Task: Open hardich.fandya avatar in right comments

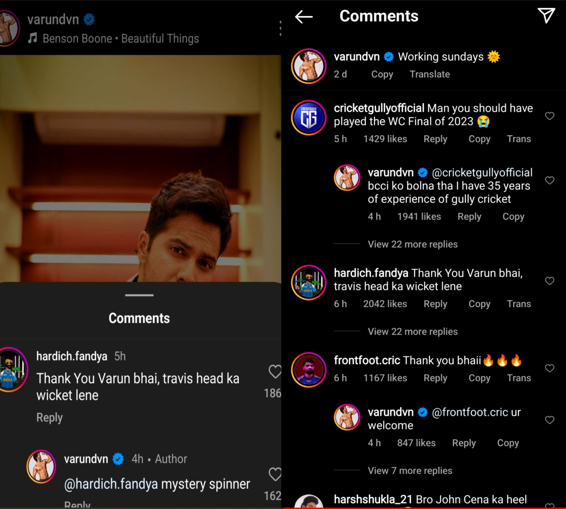Action: click(309, 282)
